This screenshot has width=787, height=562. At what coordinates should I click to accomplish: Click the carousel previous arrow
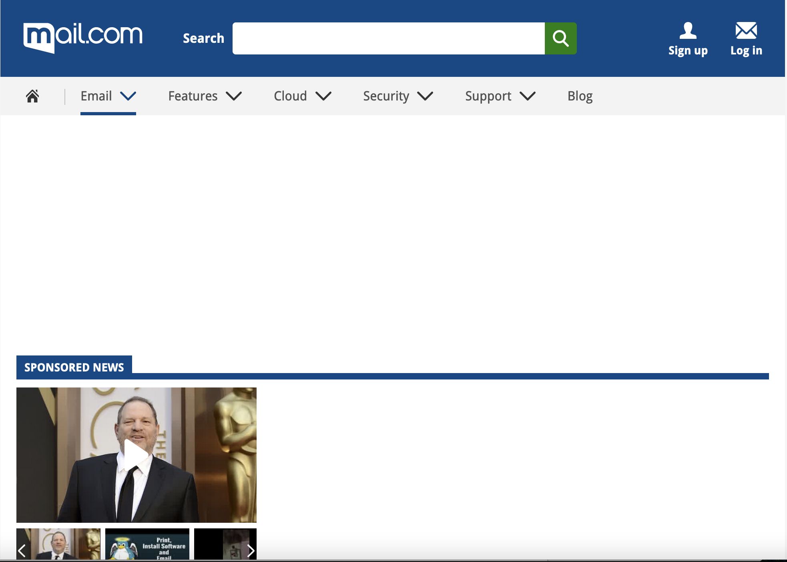point(22,551)
